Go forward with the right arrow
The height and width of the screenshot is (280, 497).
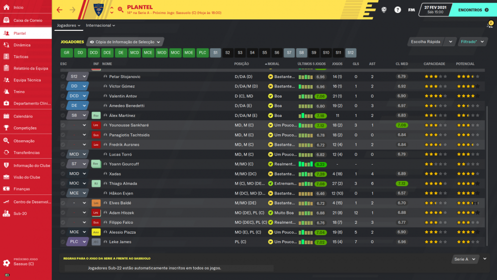73,10
